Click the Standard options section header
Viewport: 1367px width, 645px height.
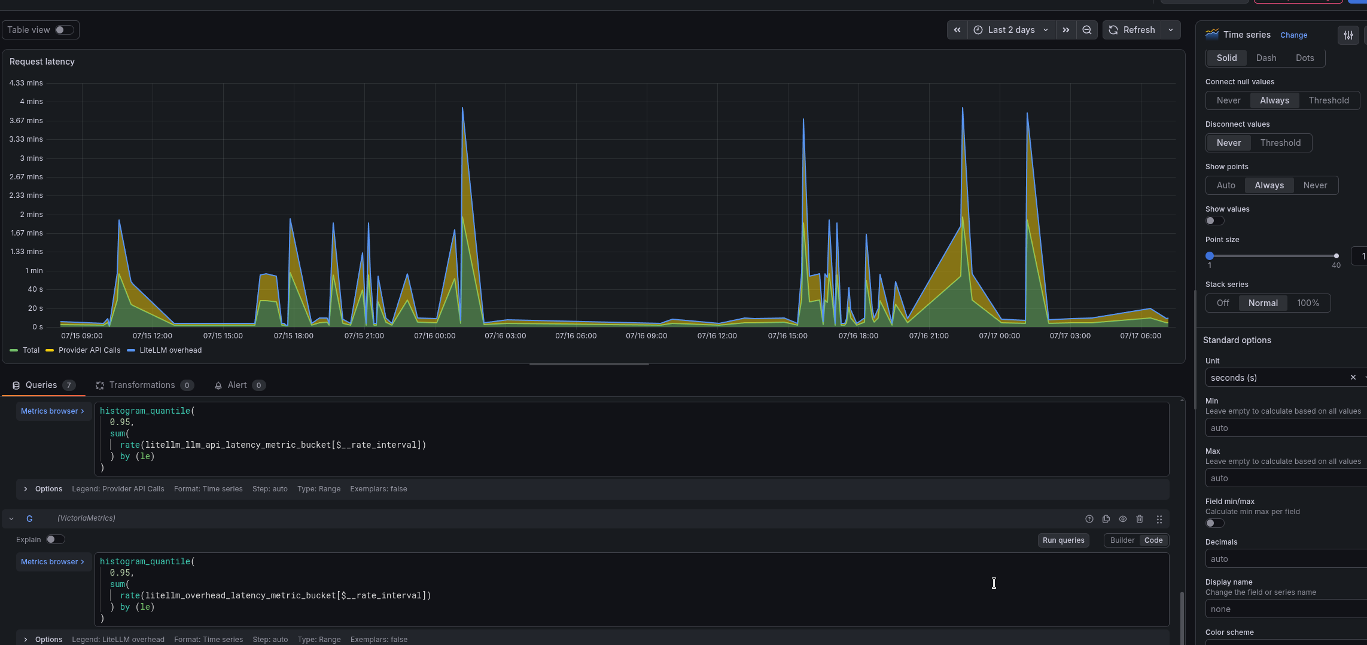(1237, 340)
